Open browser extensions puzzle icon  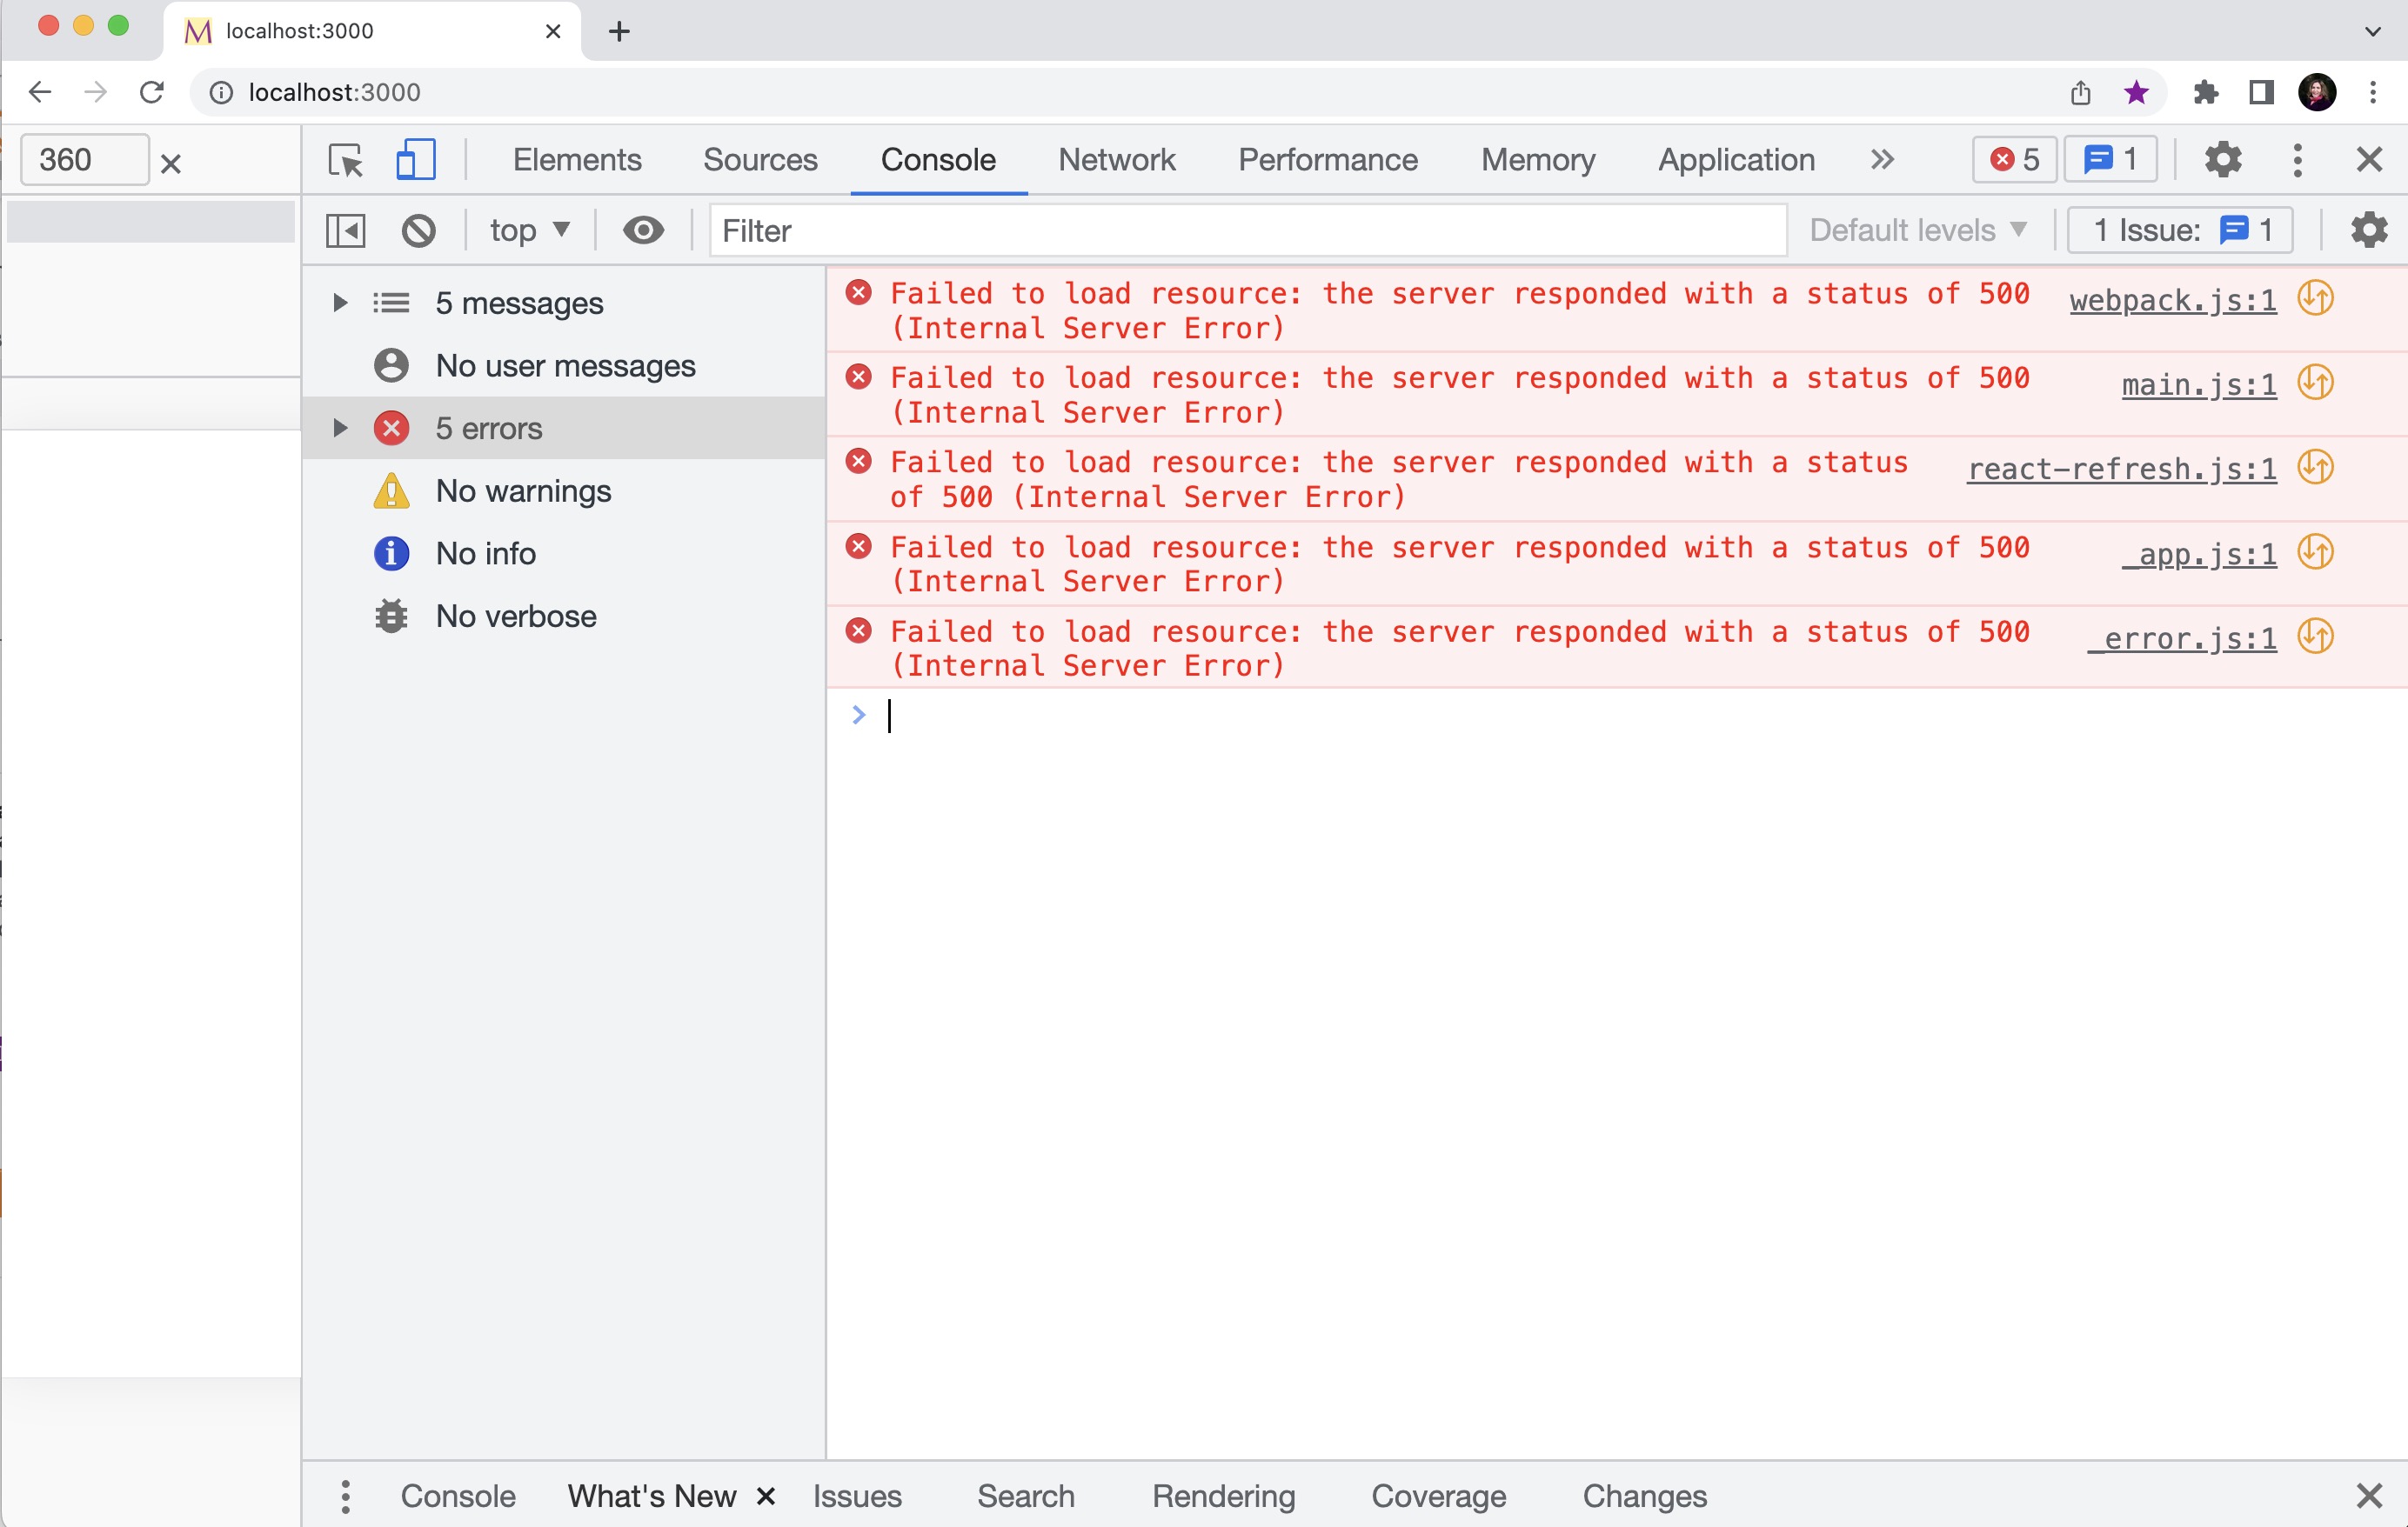point(2207,92)
